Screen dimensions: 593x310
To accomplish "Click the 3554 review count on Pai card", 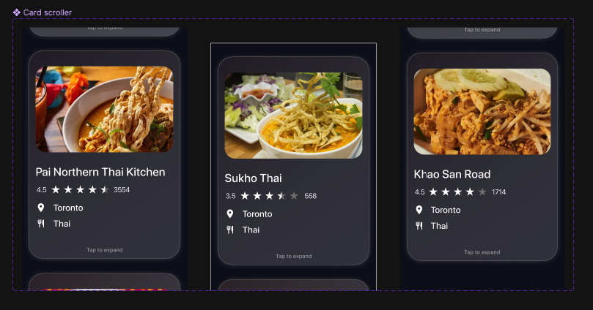I will click(x=122, y=189).
